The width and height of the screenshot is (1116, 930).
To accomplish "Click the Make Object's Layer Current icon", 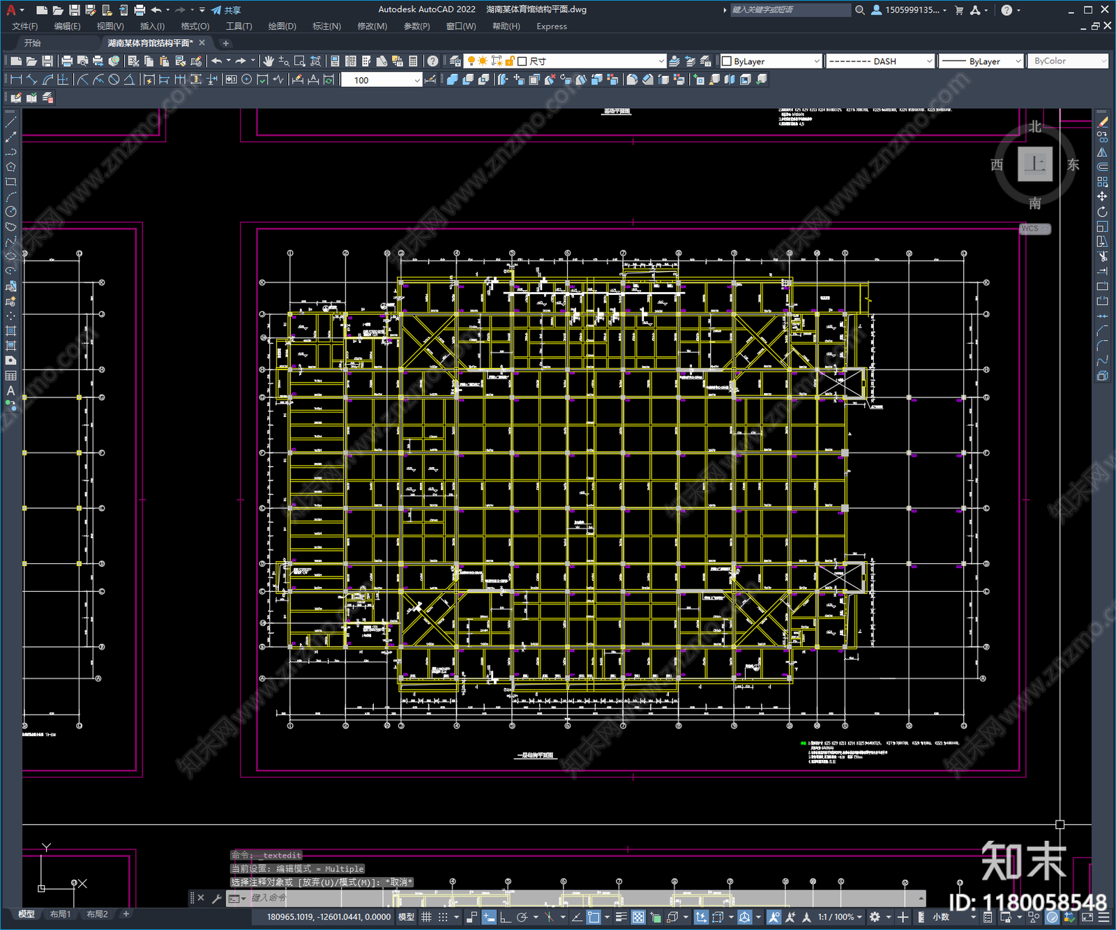I will [x=674, y=61].
